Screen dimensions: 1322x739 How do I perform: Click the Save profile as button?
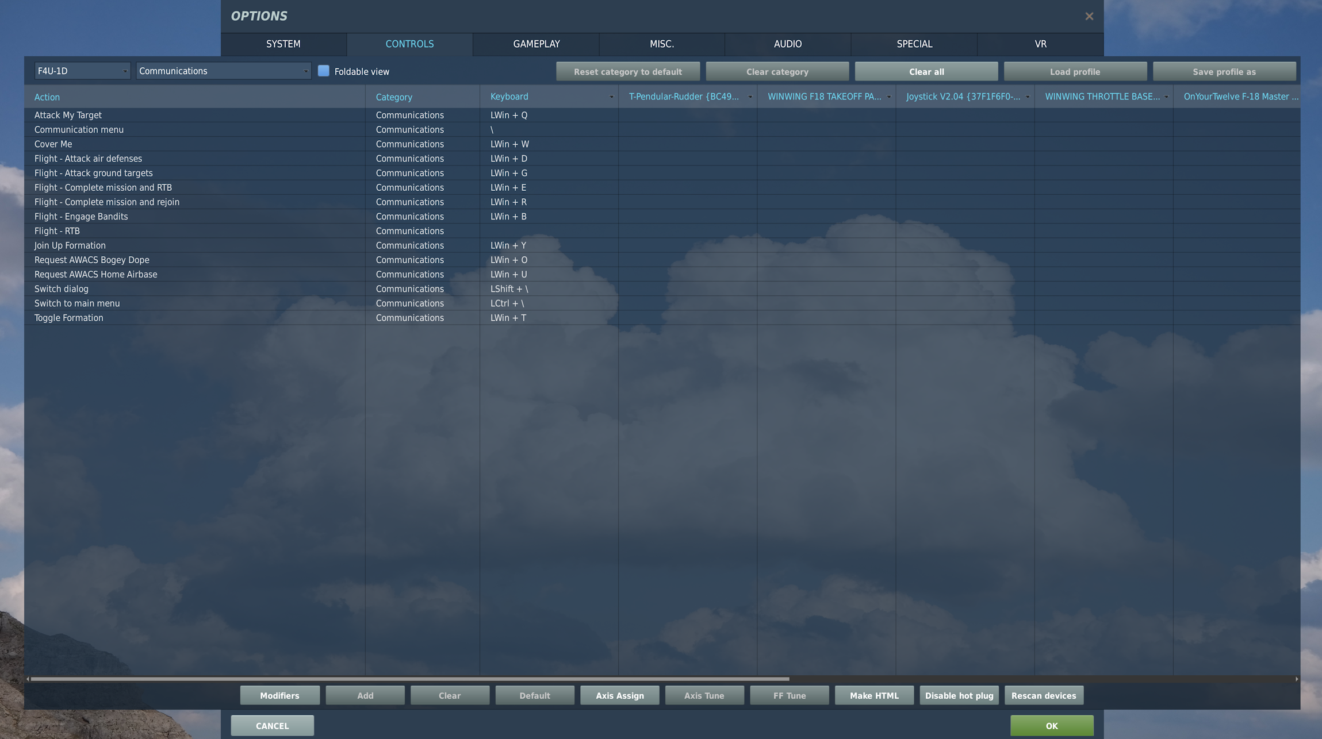point(1224,72)
